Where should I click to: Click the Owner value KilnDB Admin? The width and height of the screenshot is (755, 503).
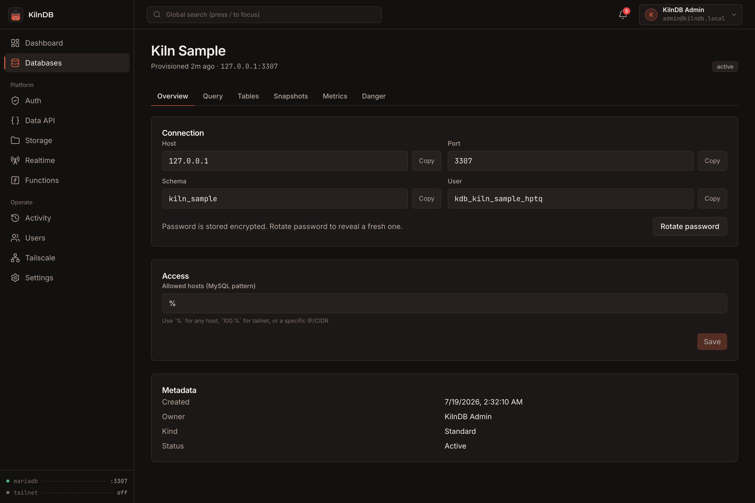click(x=468, y=417)
